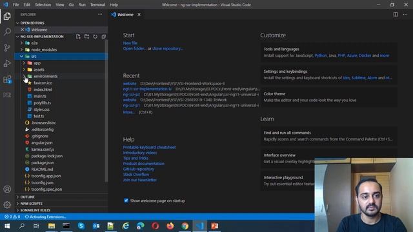Open Opera from the taskbar
Viewport: 413px width, 232px height.
tap(155, 226)
